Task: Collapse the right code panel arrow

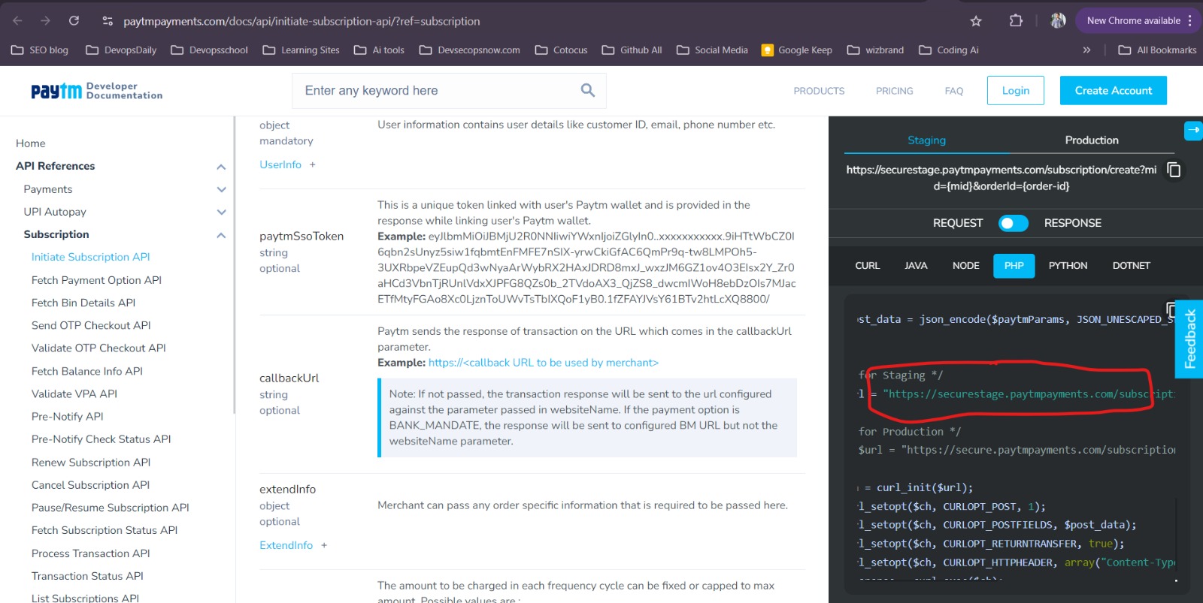Action: pyautogui.click(x=1193, y=130)
